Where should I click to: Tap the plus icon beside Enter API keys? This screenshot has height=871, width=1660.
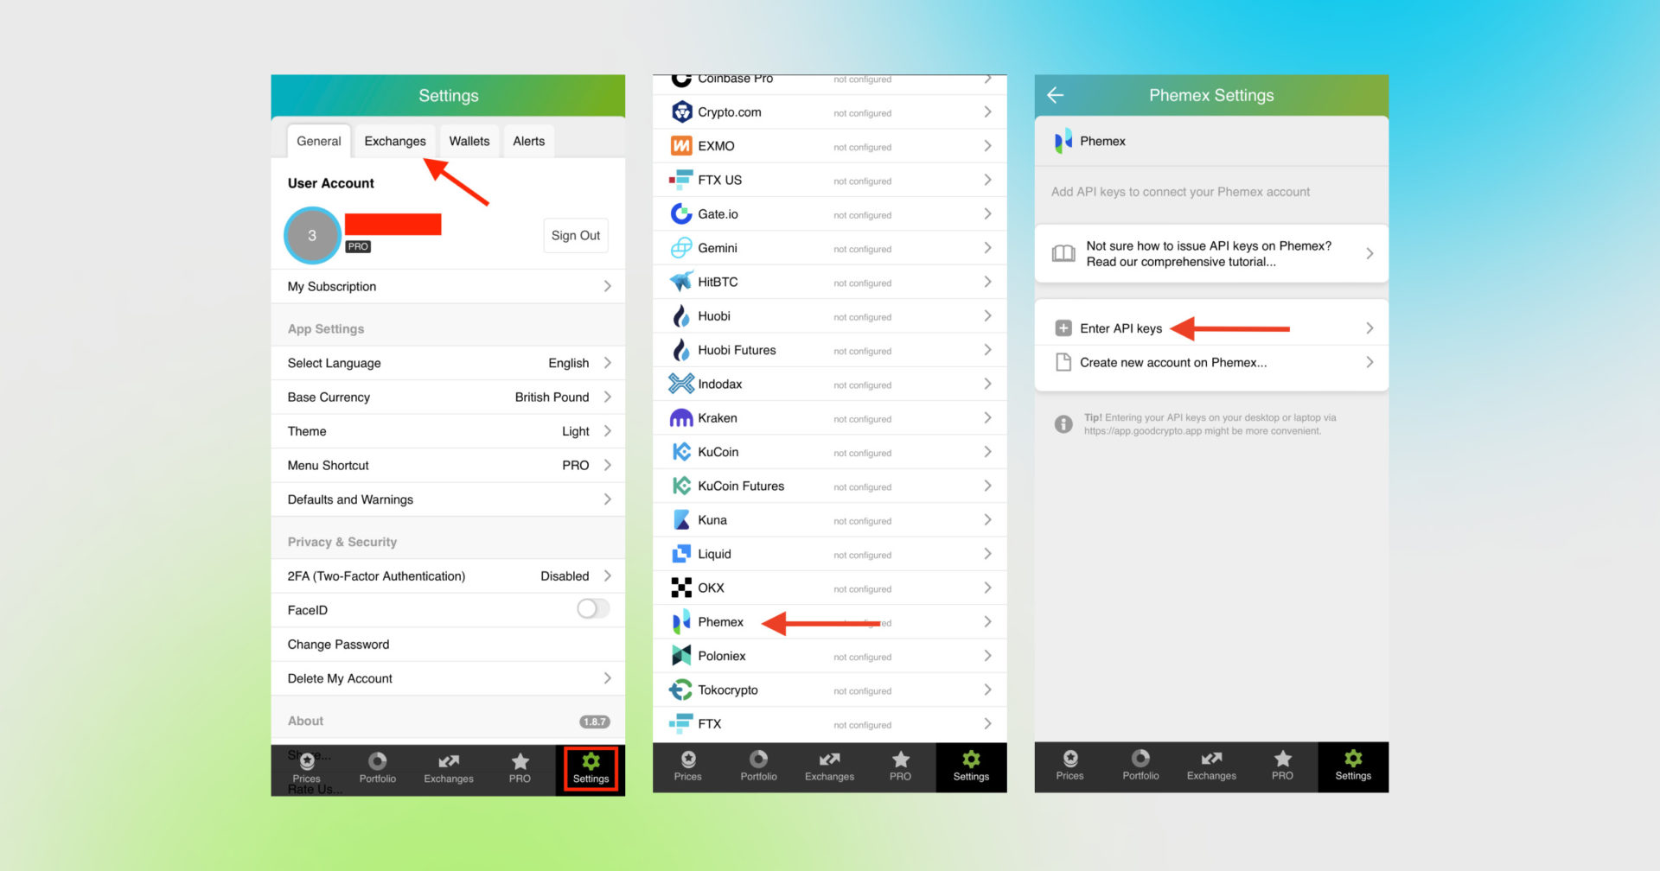(1063, 328)
